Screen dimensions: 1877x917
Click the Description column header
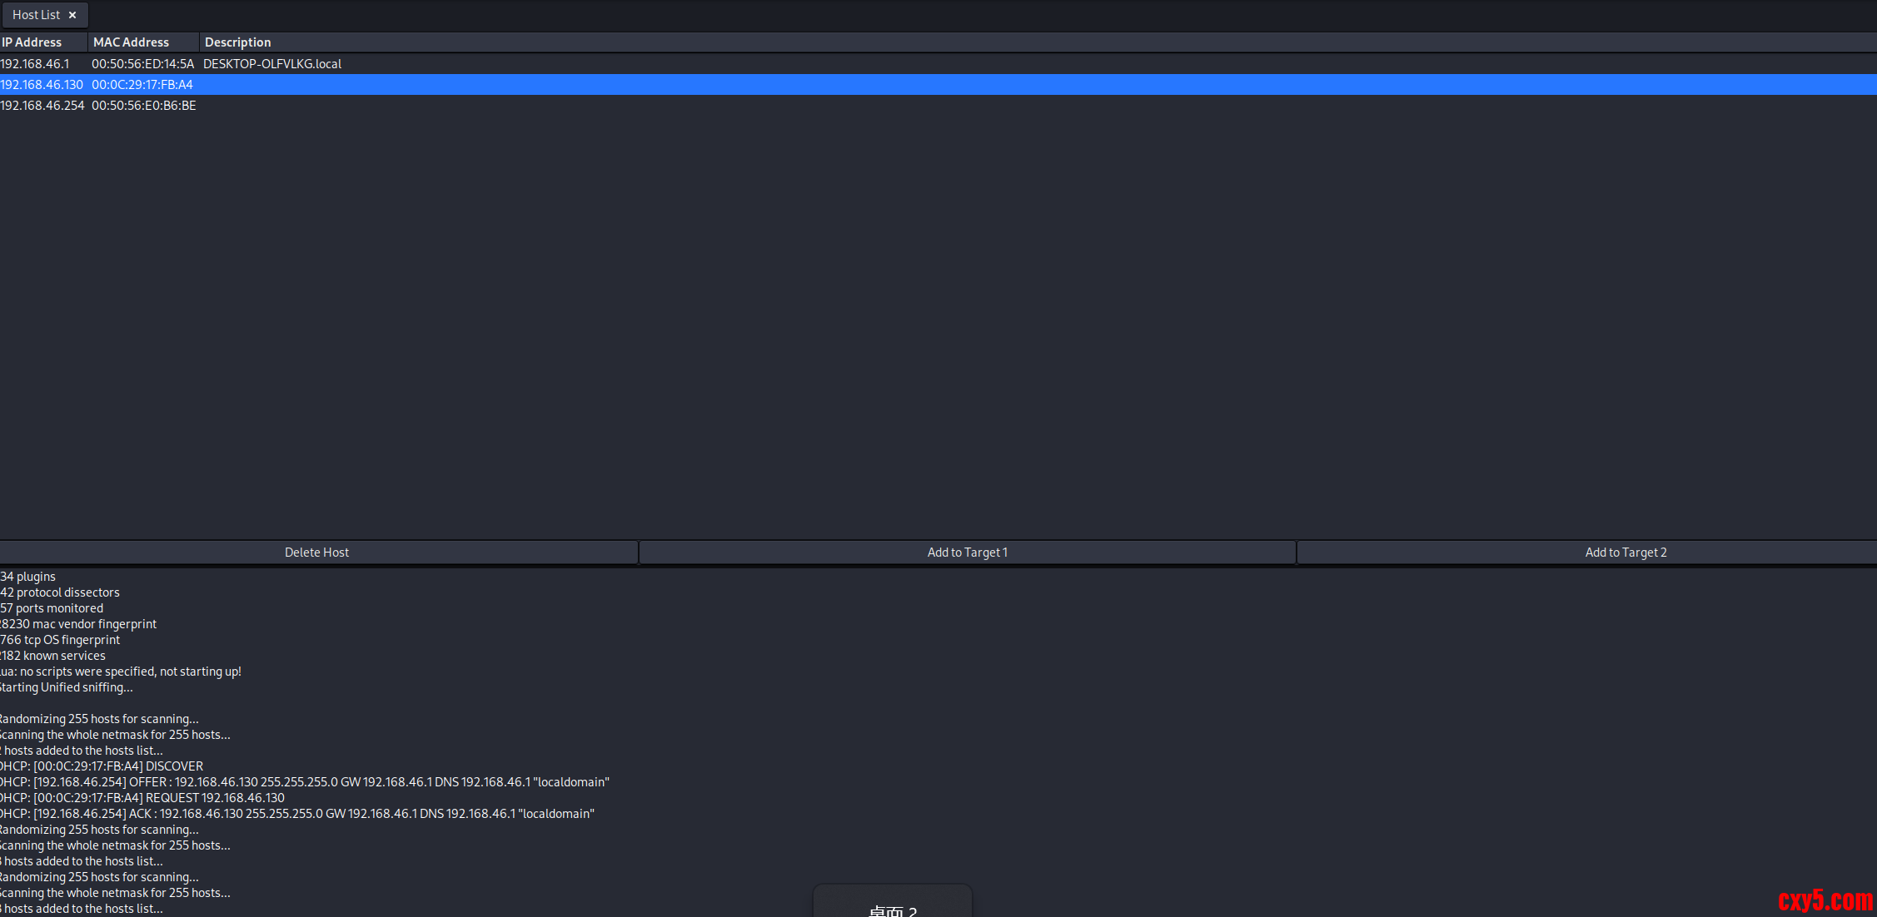pyautogui.click(x=237, y=42)
